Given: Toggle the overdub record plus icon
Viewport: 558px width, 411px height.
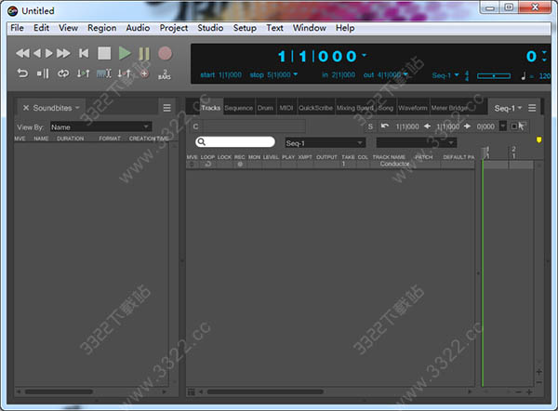Looking at the screenshot, I should pyautogui.click(x=144, y=73).
